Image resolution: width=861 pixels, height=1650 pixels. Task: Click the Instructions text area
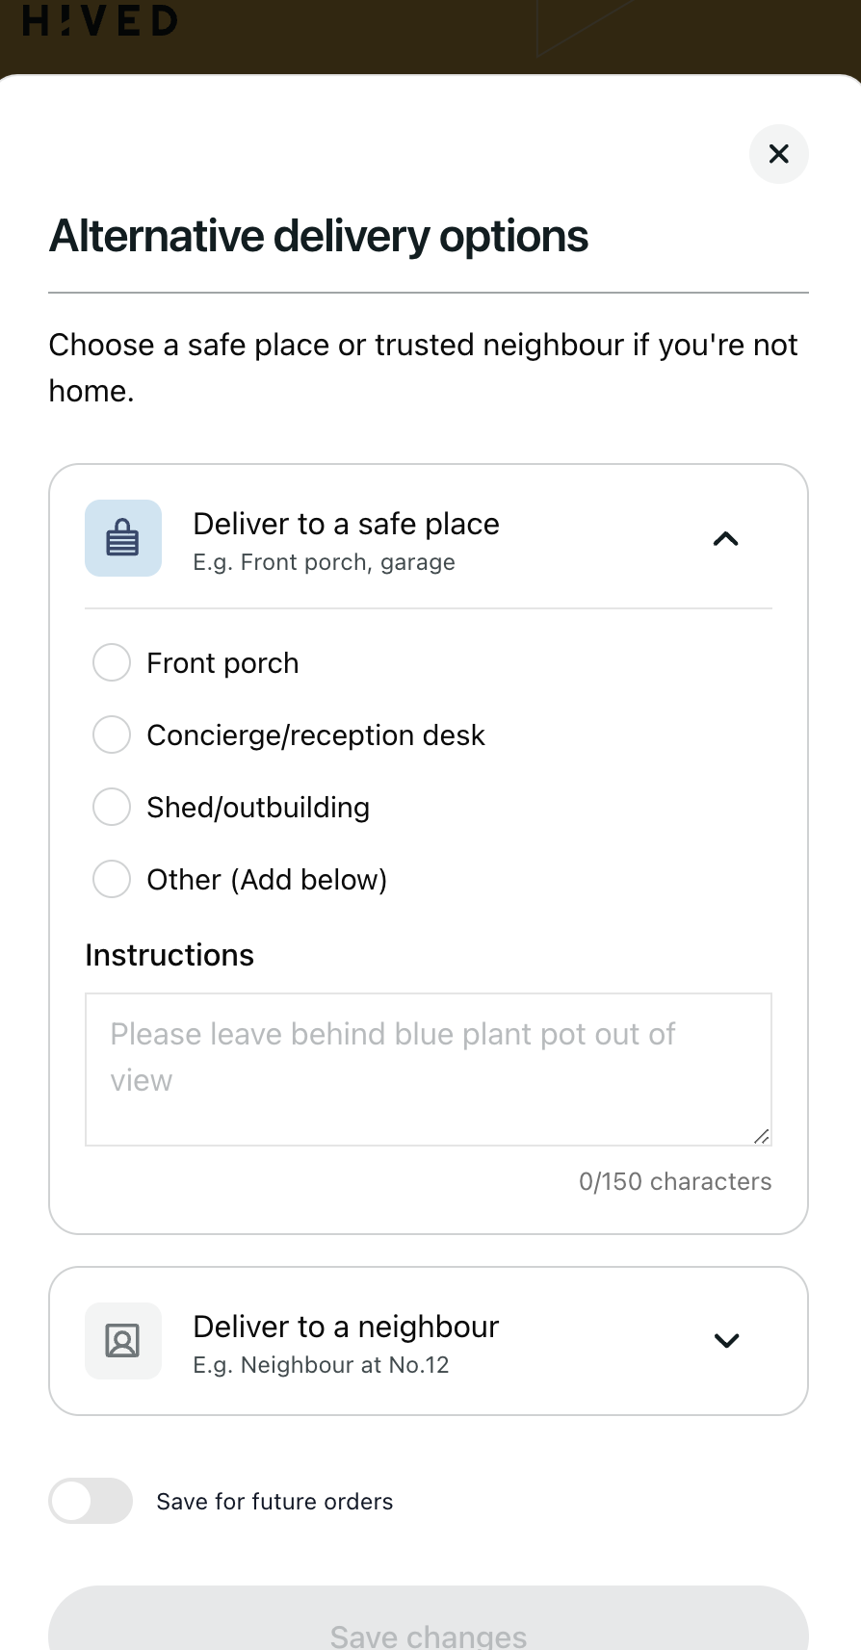428,1069
